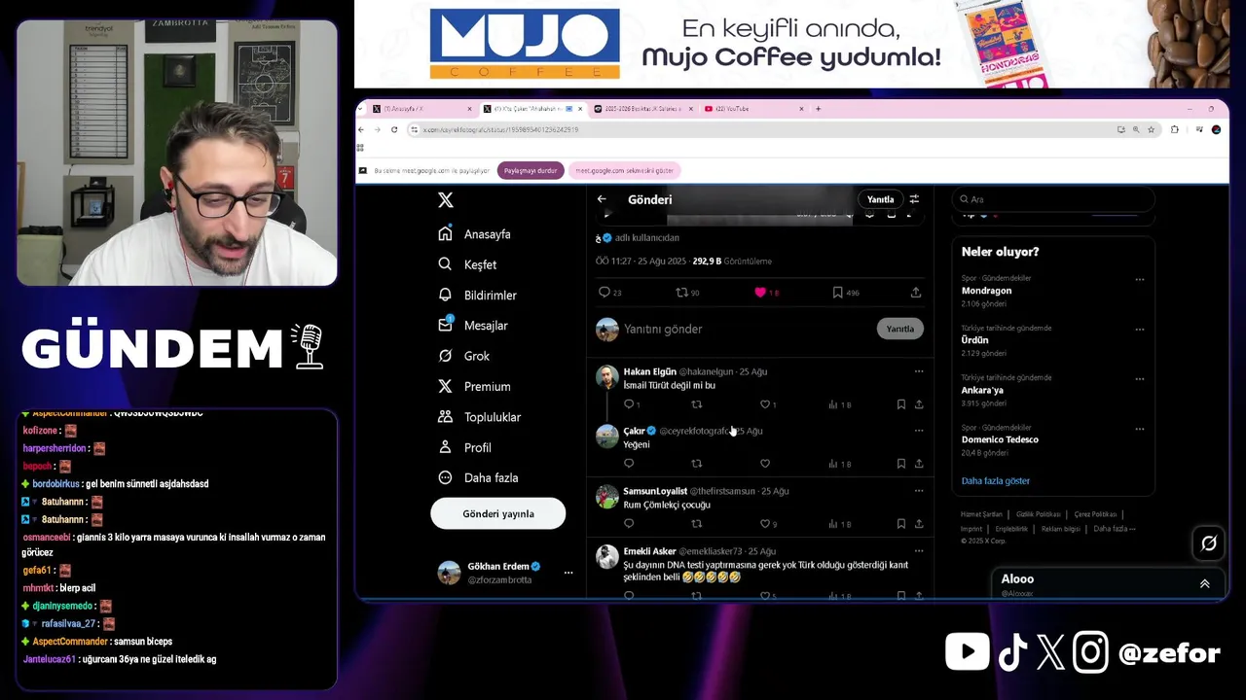Like Hakan Elgün's comment
The height and width of the screenshot is (700, 1246).
coord(765,404)
